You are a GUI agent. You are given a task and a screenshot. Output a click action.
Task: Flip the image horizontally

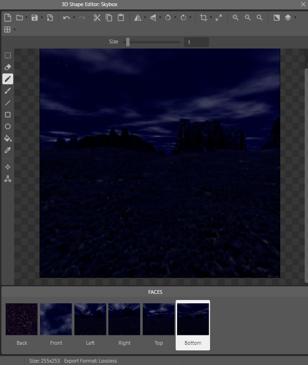coord(138,18)
